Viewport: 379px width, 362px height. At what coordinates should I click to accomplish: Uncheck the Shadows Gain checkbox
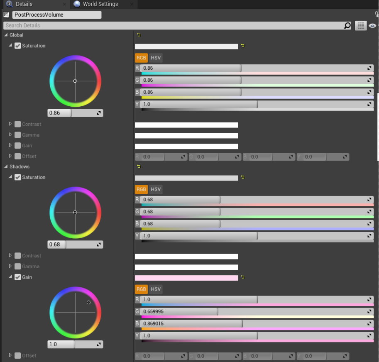coord(18,277)
